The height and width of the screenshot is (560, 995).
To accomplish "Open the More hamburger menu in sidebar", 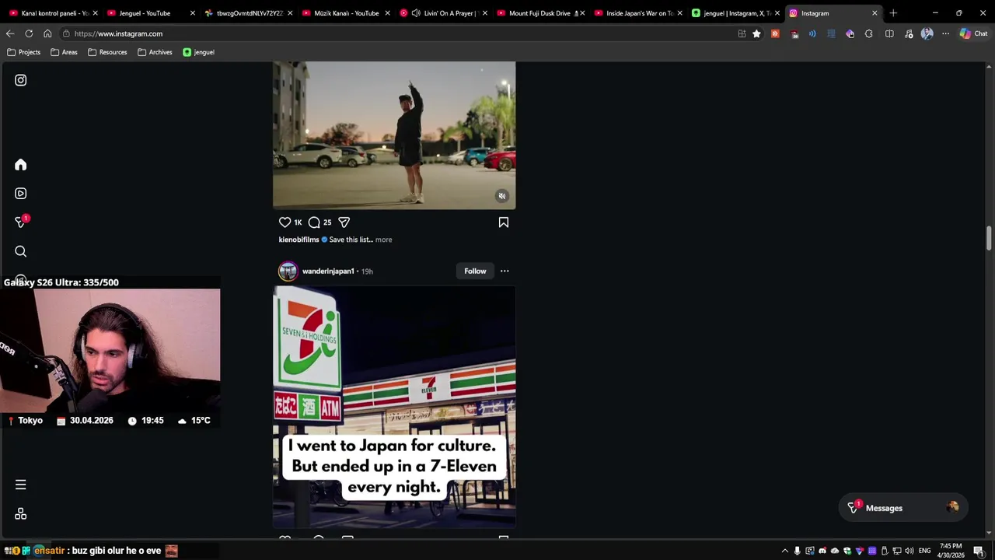I will pyautogui.click(x=21, y=485).
